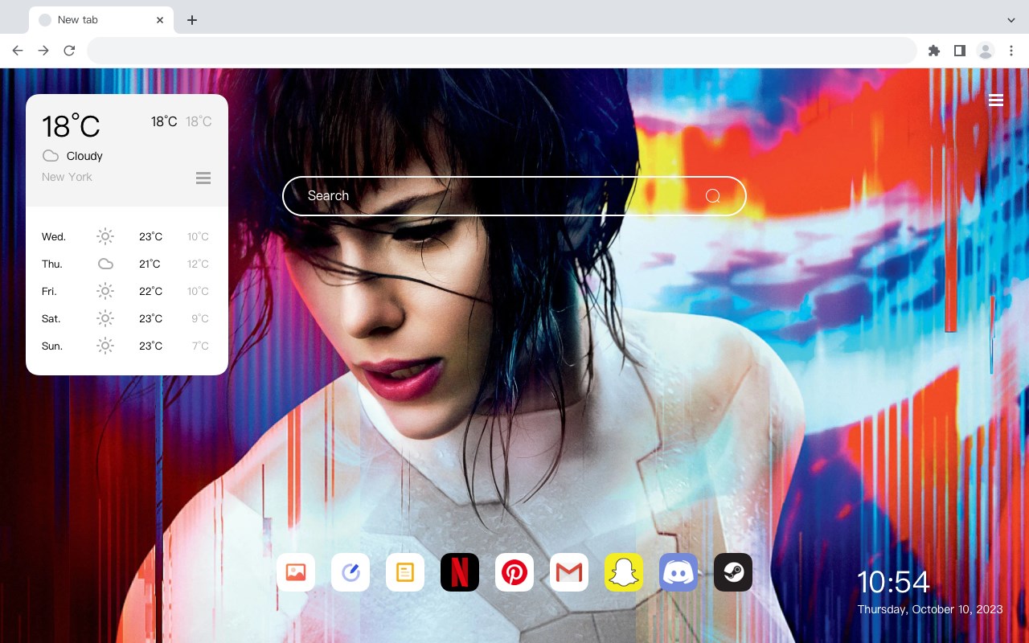
Task: Launch the Netflix shortcut
Action: (x=460, y=572)
